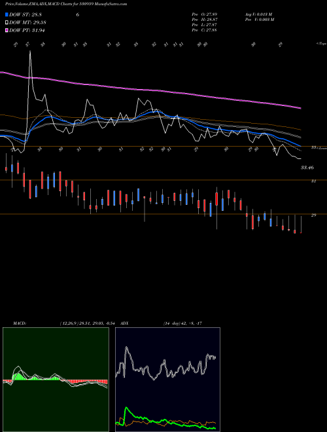Click the '<Tops' label at the right edge

[x=322, y=44]
